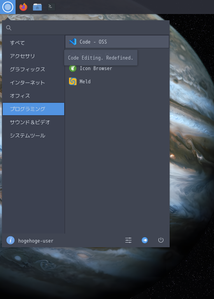Launch the terminal from the top panel
This screenshot has height=299, width=214.
coord(51,7)
